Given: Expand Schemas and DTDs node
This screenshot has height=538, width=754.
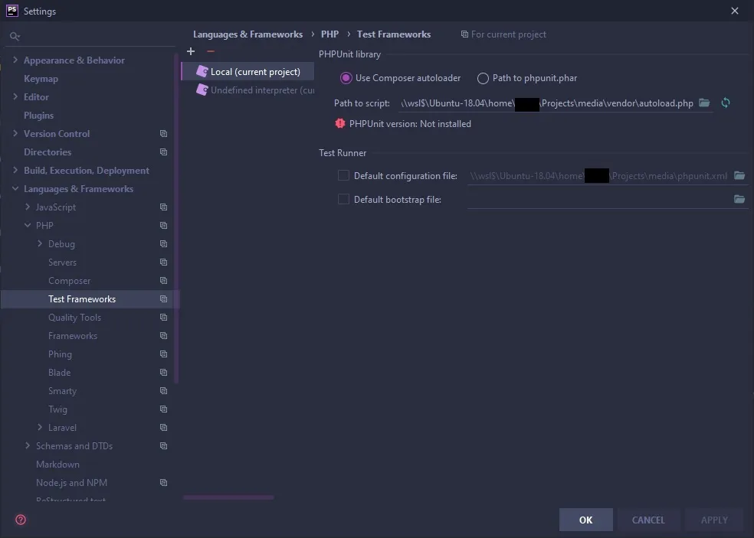Looking at the screenshot, I should (28, 445).
